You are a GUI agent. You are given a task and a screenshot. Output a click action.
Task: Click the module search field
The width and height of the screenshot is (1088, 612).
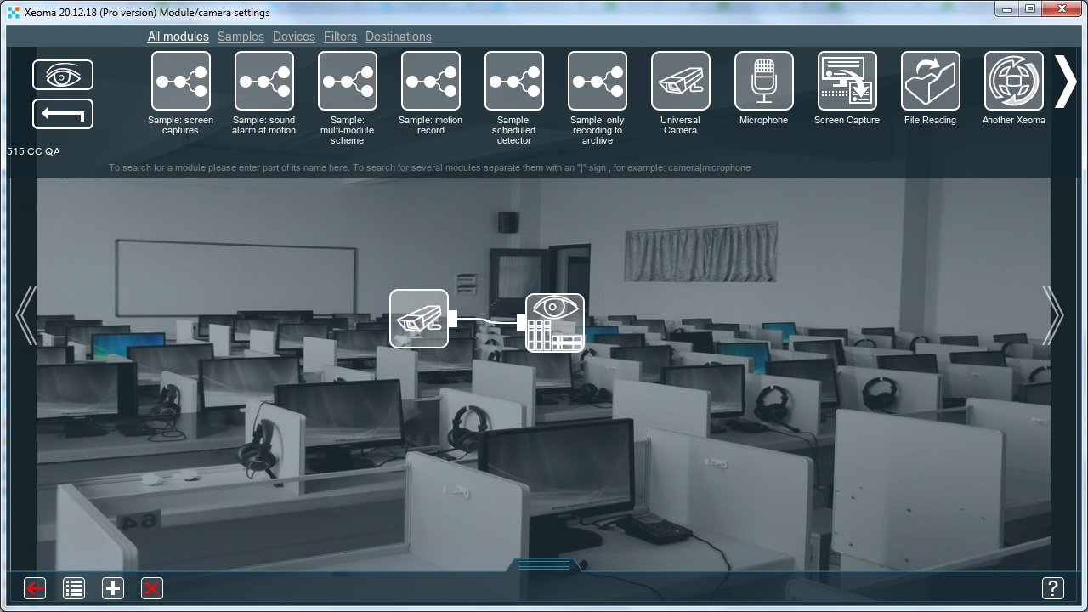pyautogui.click(x=429, y=167)
